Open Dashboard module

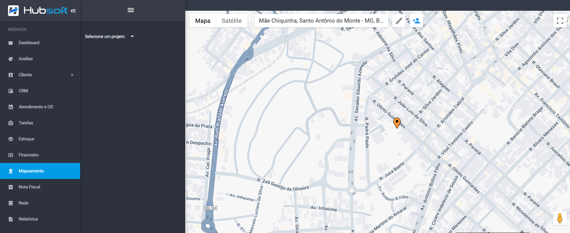click(x=40, y=43)
